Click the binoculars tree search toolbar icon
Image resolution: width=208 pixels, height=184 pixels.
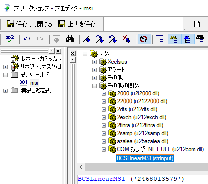tap(200, 39)
